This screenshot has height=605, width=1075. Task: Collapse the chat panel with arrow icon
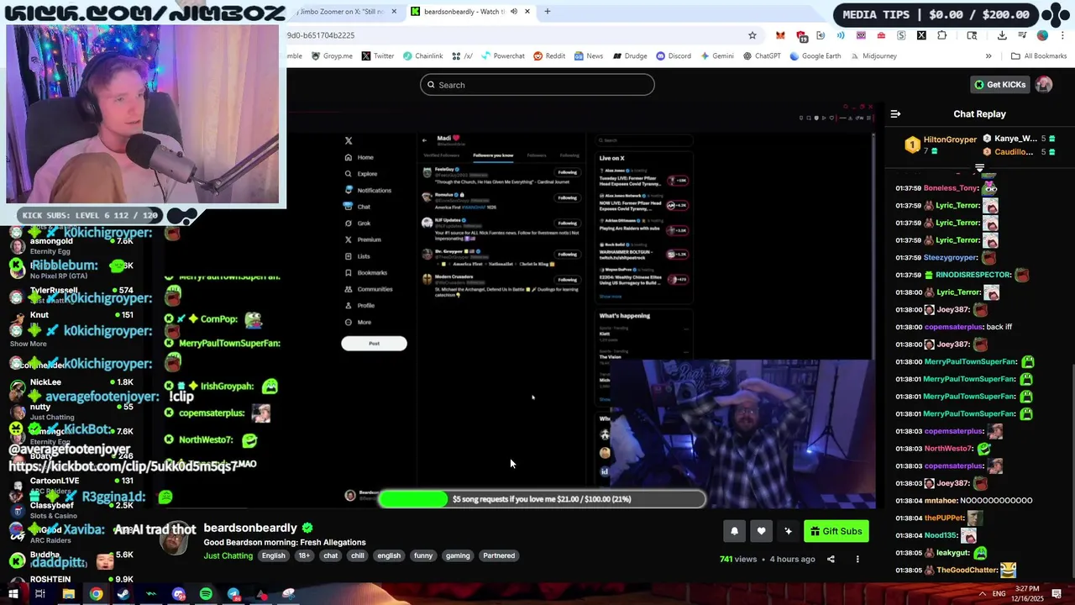pos(895,114)
